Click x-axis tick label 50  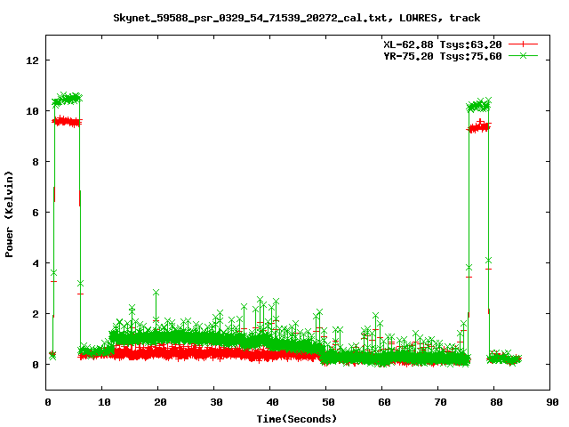328,402
